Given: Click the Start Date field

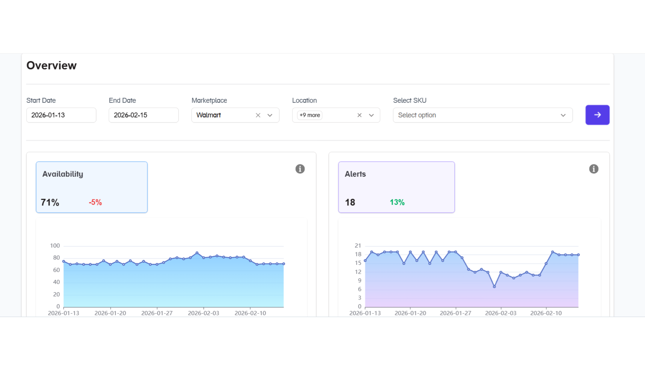Looking at the screenshot, I should pos(61,115).
